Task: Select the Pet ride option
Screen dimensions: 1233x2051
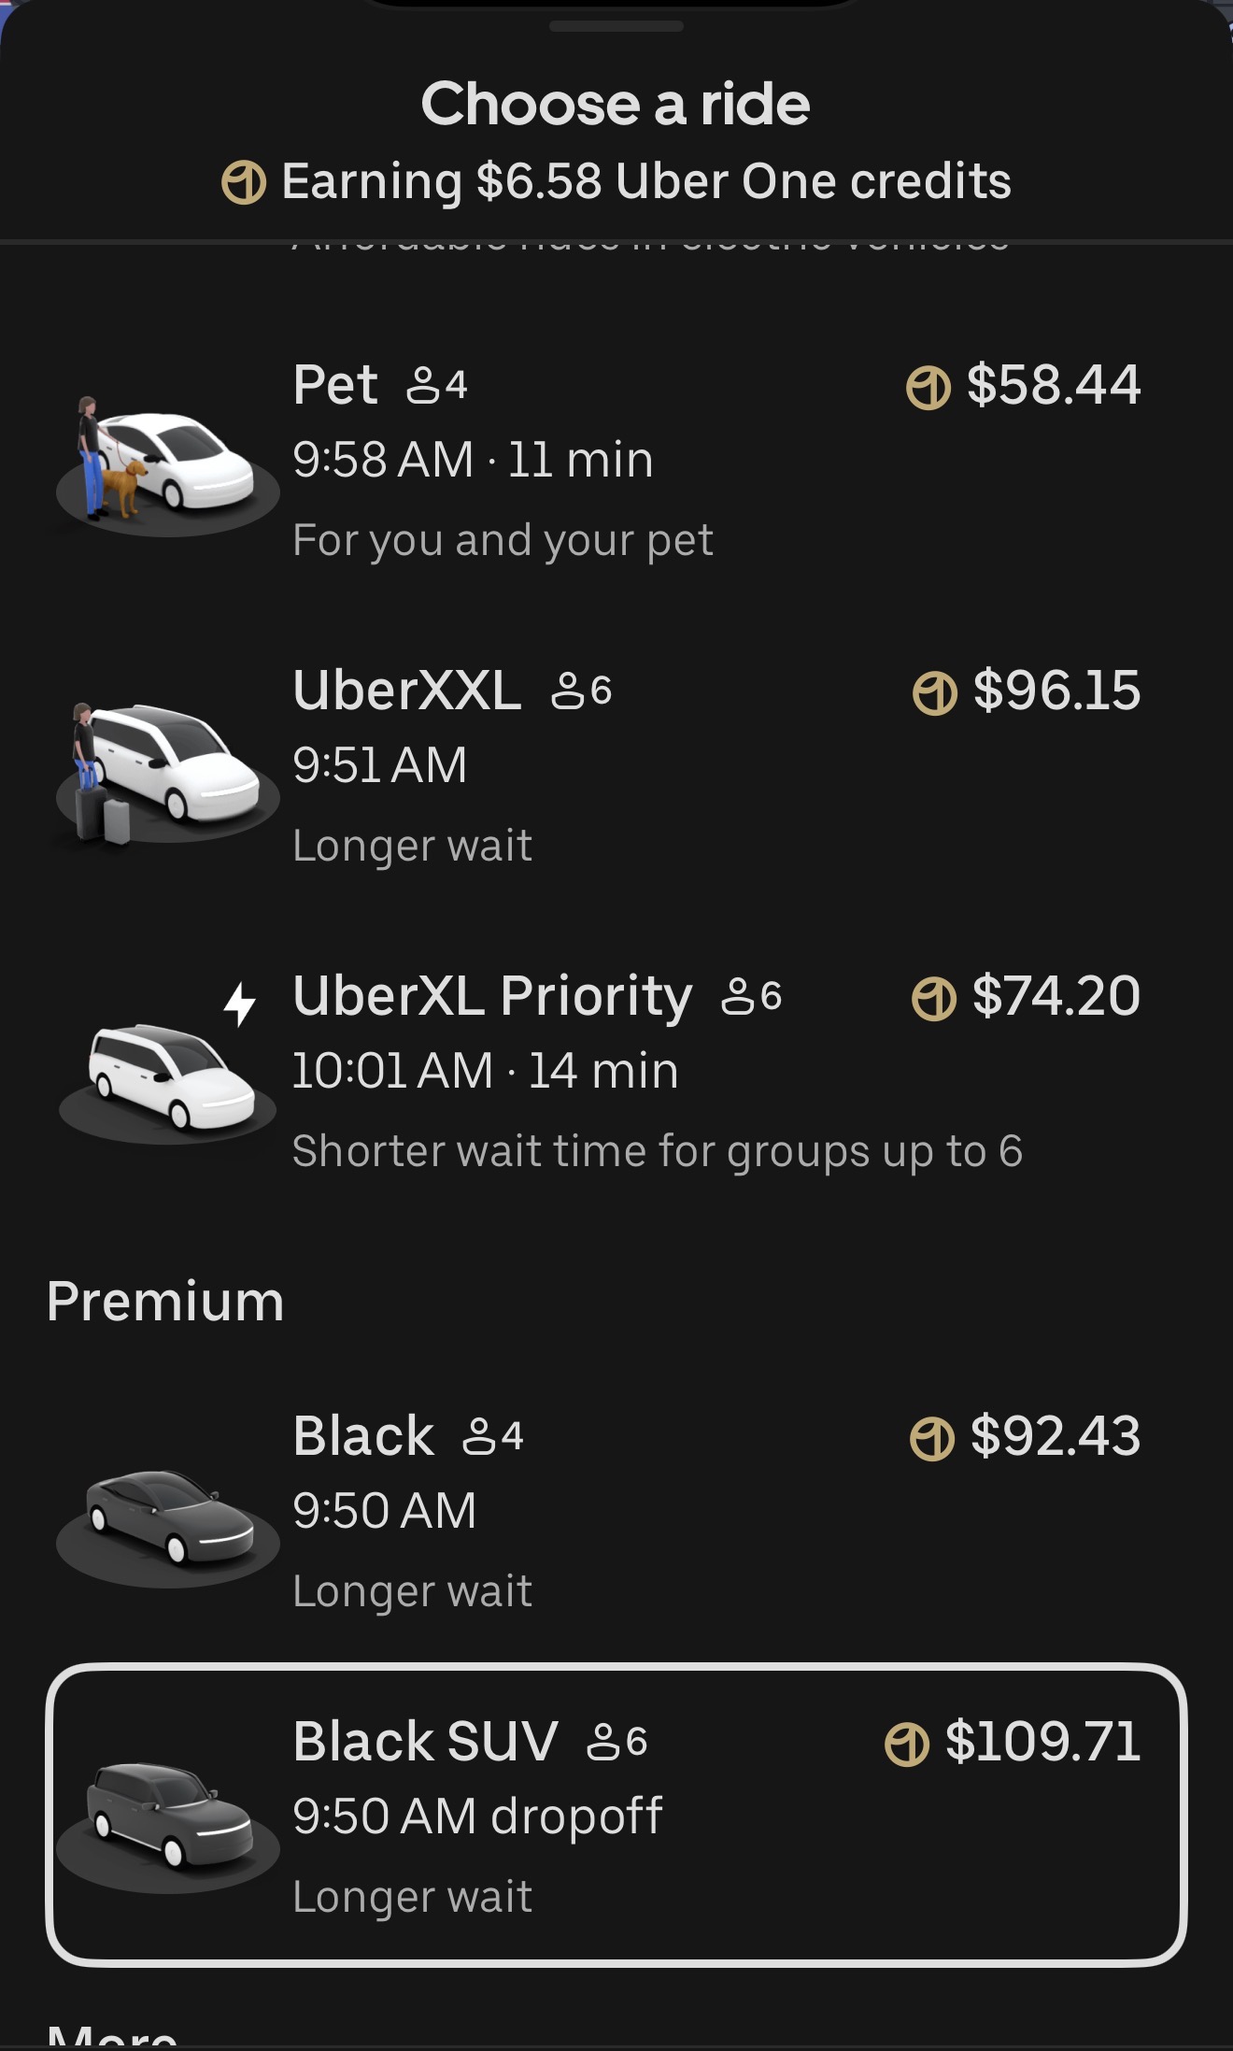Action: click(x=598, y=461)
